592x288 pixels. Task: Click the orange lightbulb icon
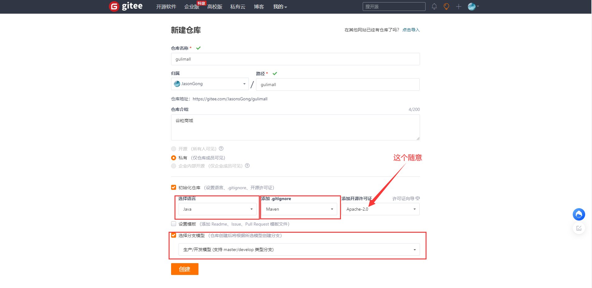(446, 7)
